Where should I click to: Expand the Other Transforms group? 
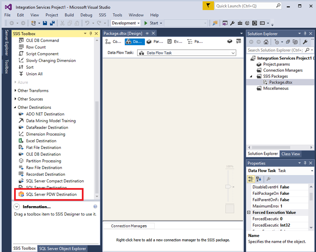(15, 91)
